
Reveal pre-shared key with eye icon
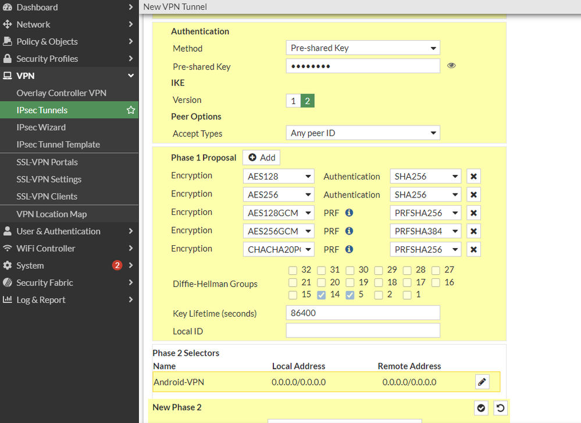point(451,66)
